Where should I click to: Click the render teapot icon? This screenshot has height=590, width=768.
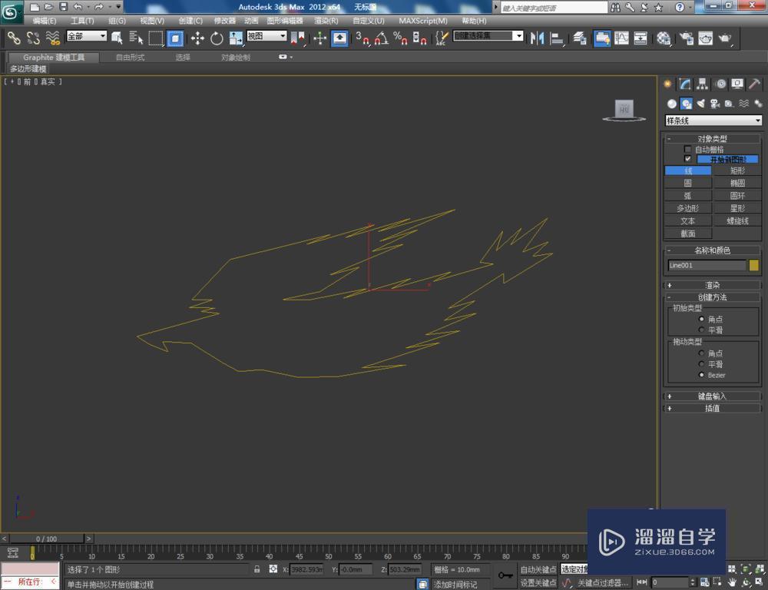point(725,38)
